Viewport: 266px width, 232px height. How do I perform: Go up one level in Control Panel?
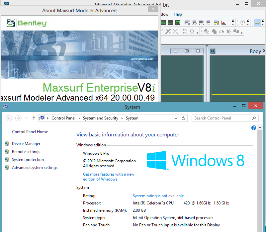point(34,118)
